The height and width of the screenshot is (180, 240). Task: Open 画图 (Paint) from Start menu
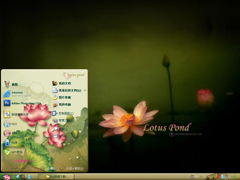(x=11, y=84)
